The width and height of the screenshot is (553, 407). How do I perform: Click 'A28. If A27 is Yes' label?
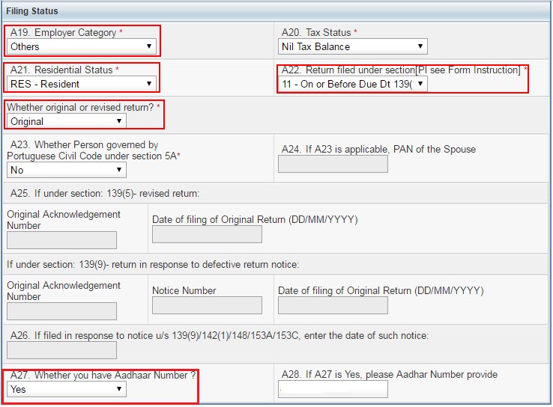390,374
